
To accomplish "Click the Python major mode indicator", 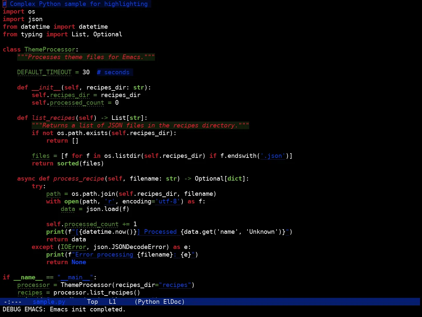I will click(149, 302).
